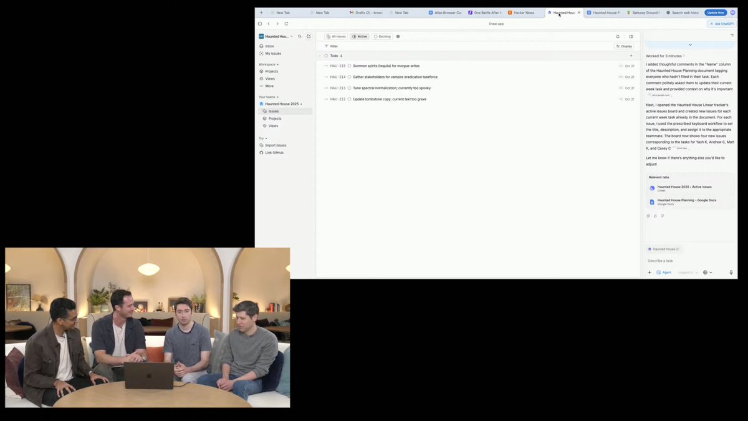Open three-dot menu for HAU-215
Viewport: 748px width, 421px height.
pyautogui.click(x=326, y=65)
